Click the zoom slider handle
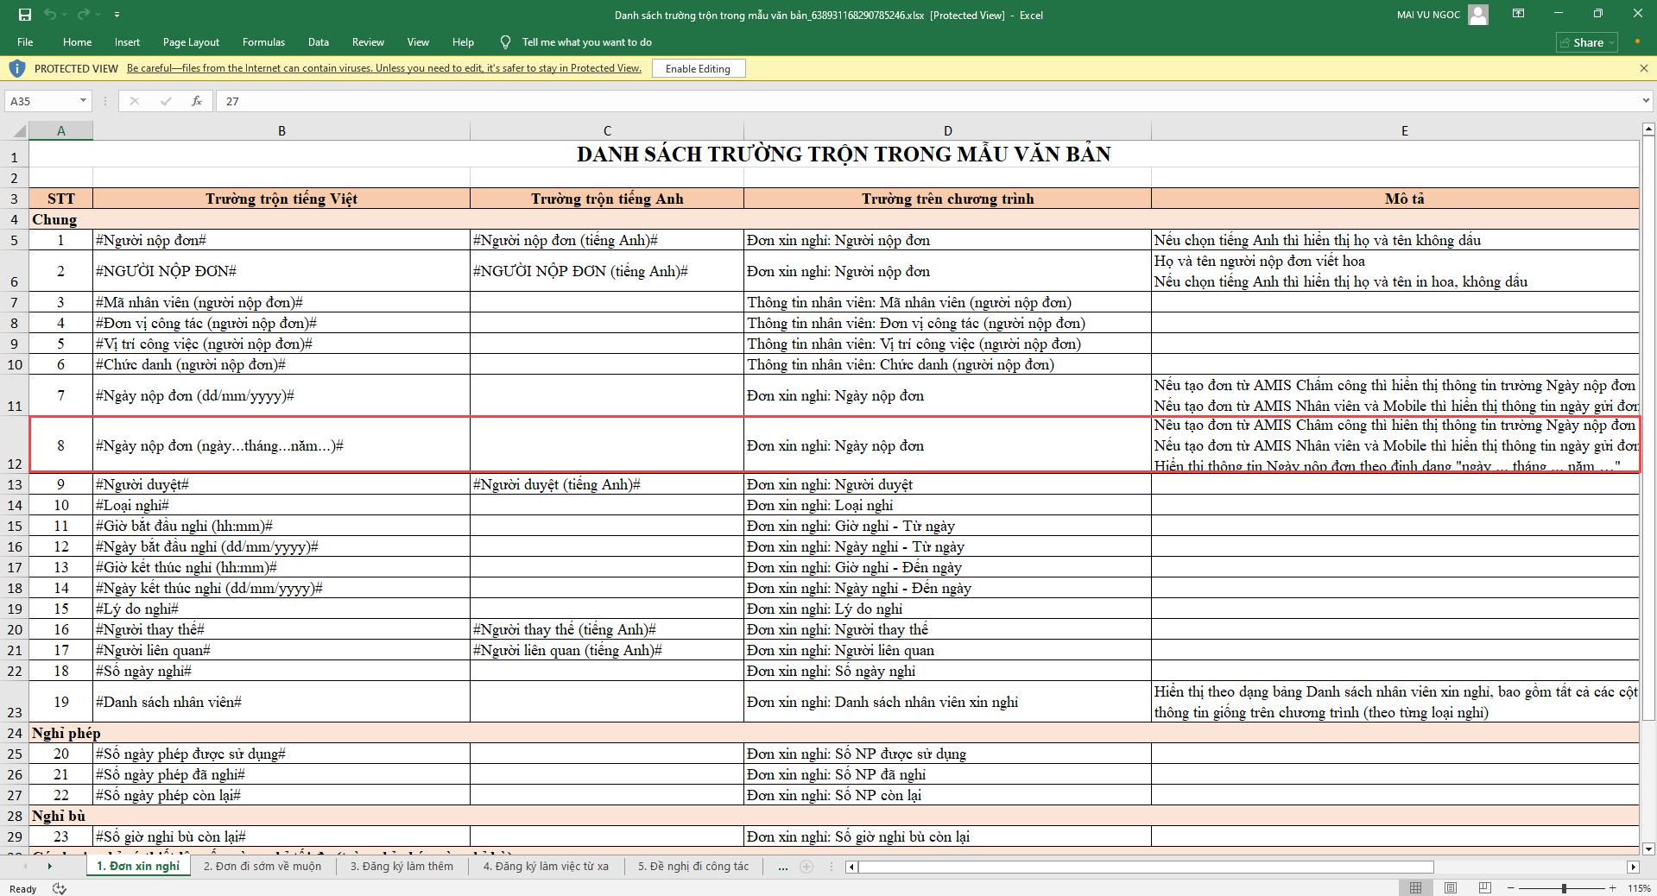The width and height of the screenshot is (1657, 896). (1564, 888)
